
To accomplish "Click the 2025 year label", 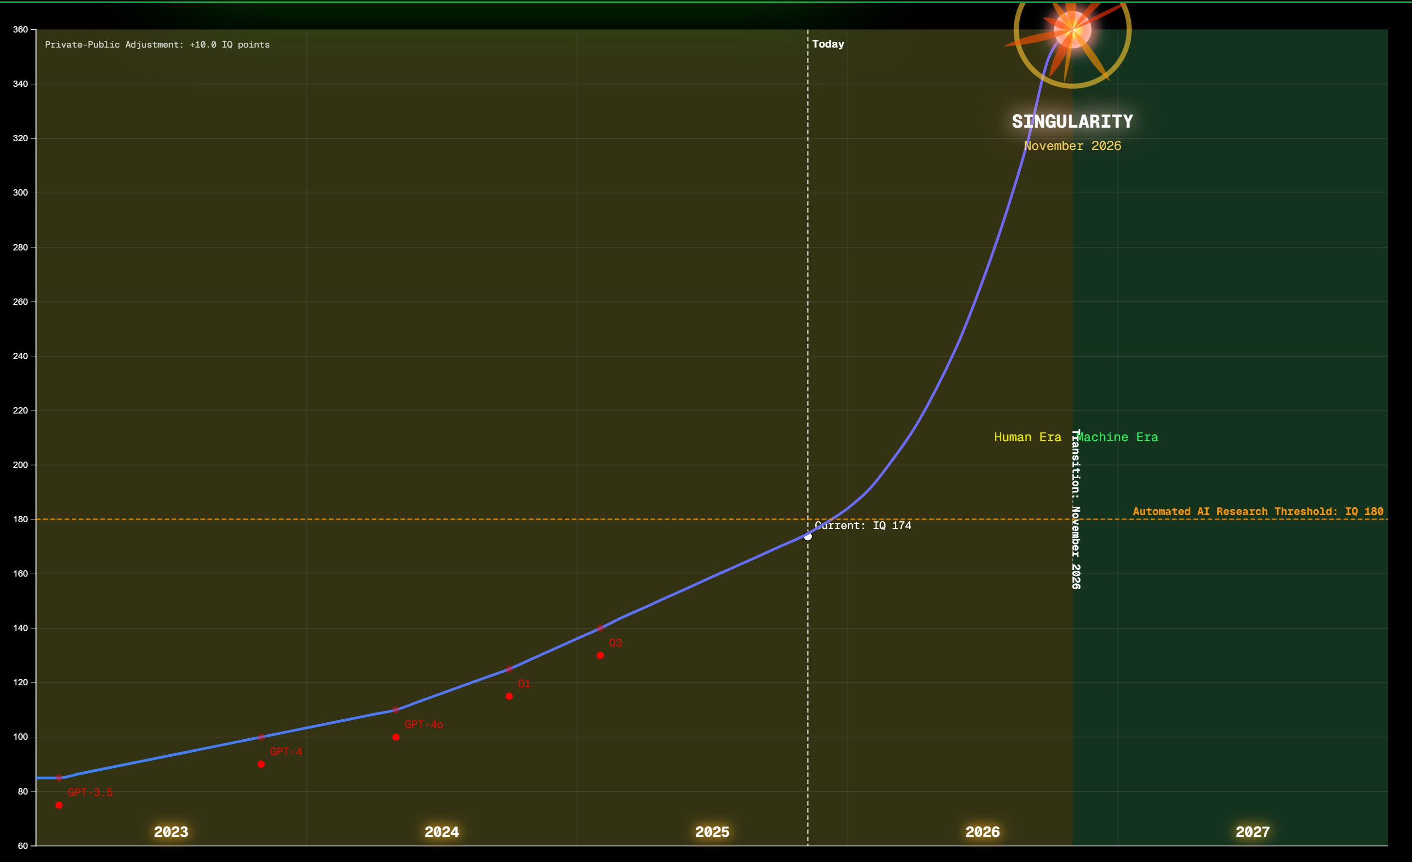I will coord(712,831).
